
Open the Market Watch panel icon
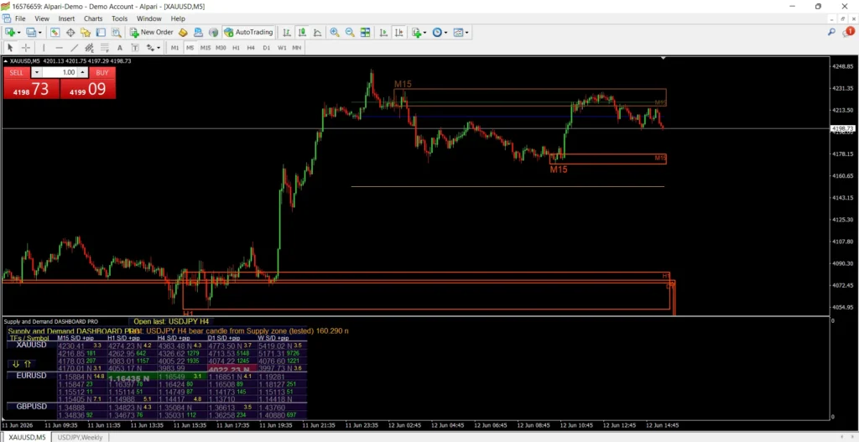click(55, 33)
